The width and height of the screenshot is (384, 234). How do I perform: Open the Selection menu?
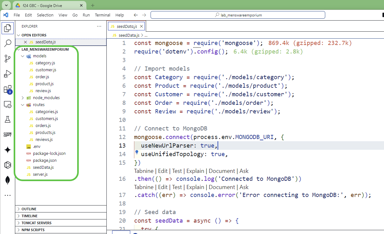(45, 15)
